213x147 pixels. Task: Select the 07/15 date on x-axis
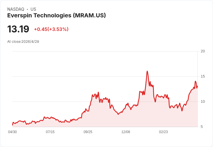(x=50, y=132)
